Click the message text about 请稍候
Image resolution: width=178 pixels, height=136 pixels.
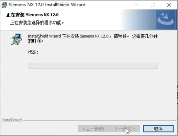coord(93,36)
